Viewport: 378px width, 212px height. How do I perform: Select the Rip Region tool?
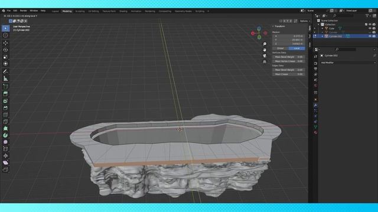(x=5, y=170)
